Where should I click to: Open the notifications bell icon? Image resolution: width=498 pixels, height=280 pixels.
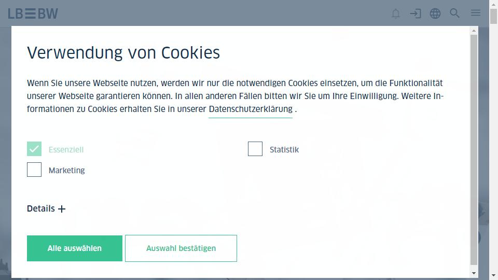pyautogui.click(x=395, y=13)
